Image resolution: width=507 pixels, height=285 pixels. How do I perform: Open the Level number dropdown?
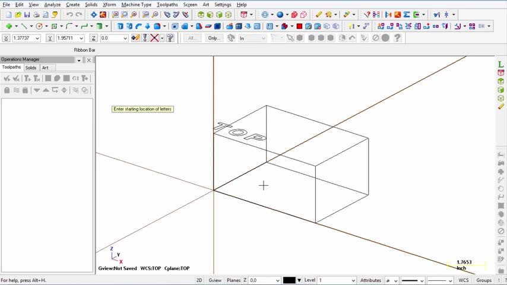coord(353,280)
